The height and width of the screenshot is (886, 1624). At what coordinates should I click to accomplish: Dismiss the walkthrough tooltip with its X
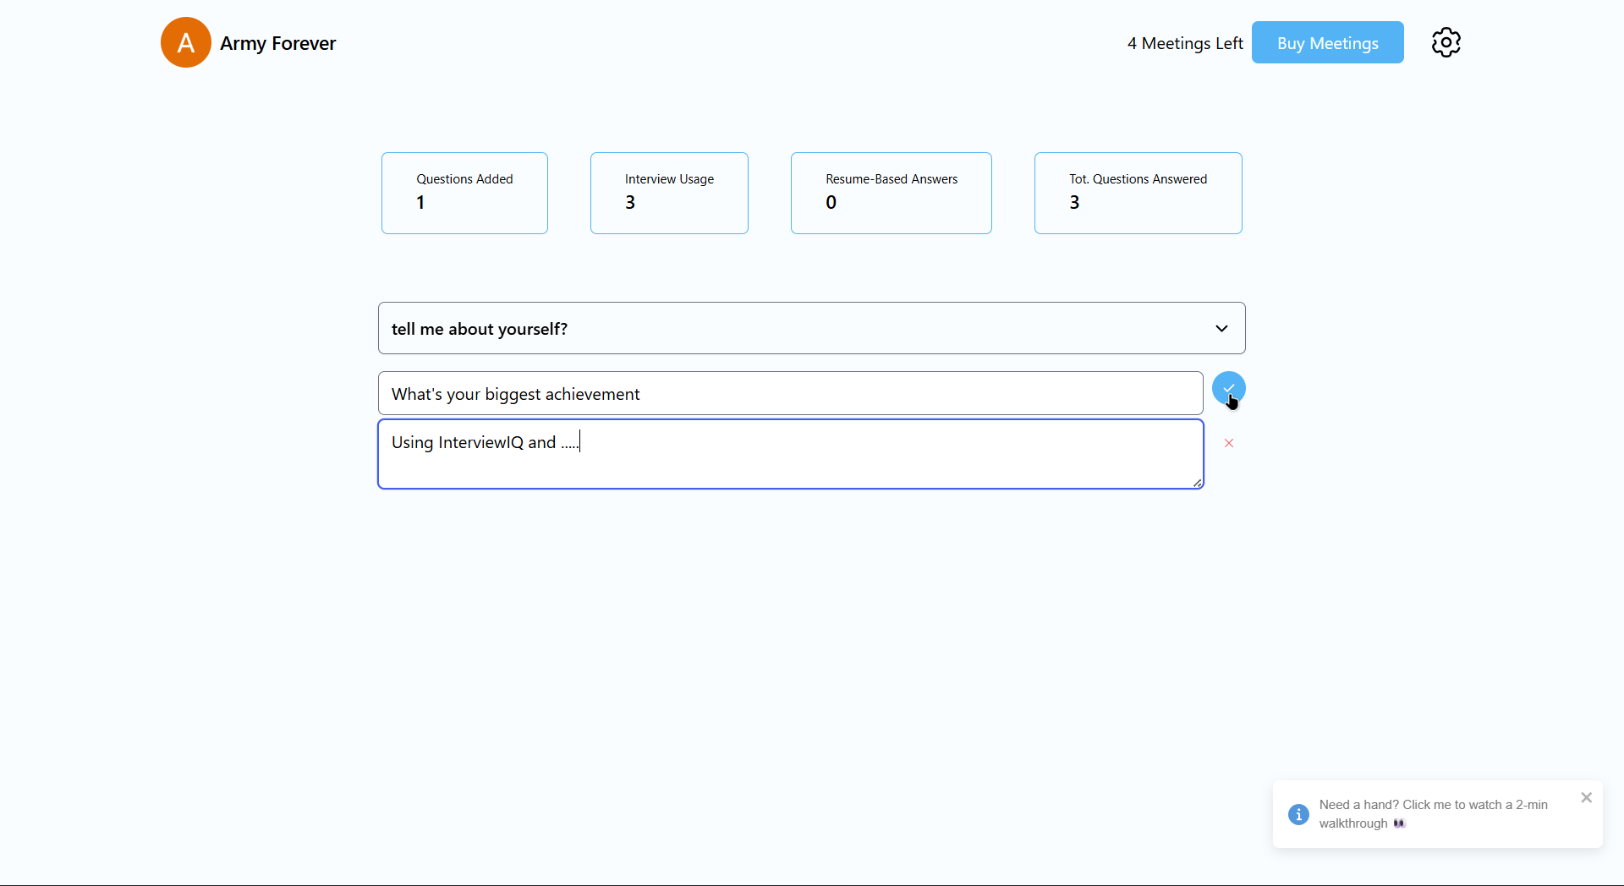tap(1586, 797)
